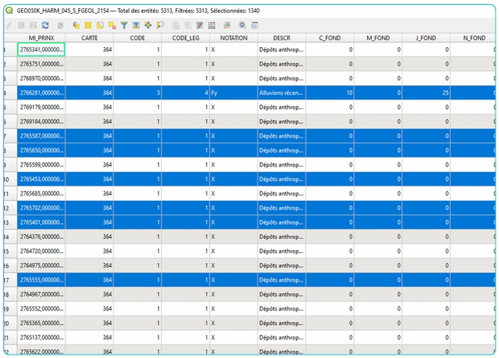
Task: Open the filter funnel tool
Action: (x=124, y=25)
